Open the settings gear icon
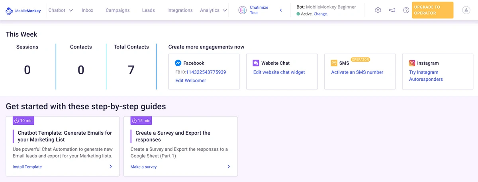 coord(378,10)
